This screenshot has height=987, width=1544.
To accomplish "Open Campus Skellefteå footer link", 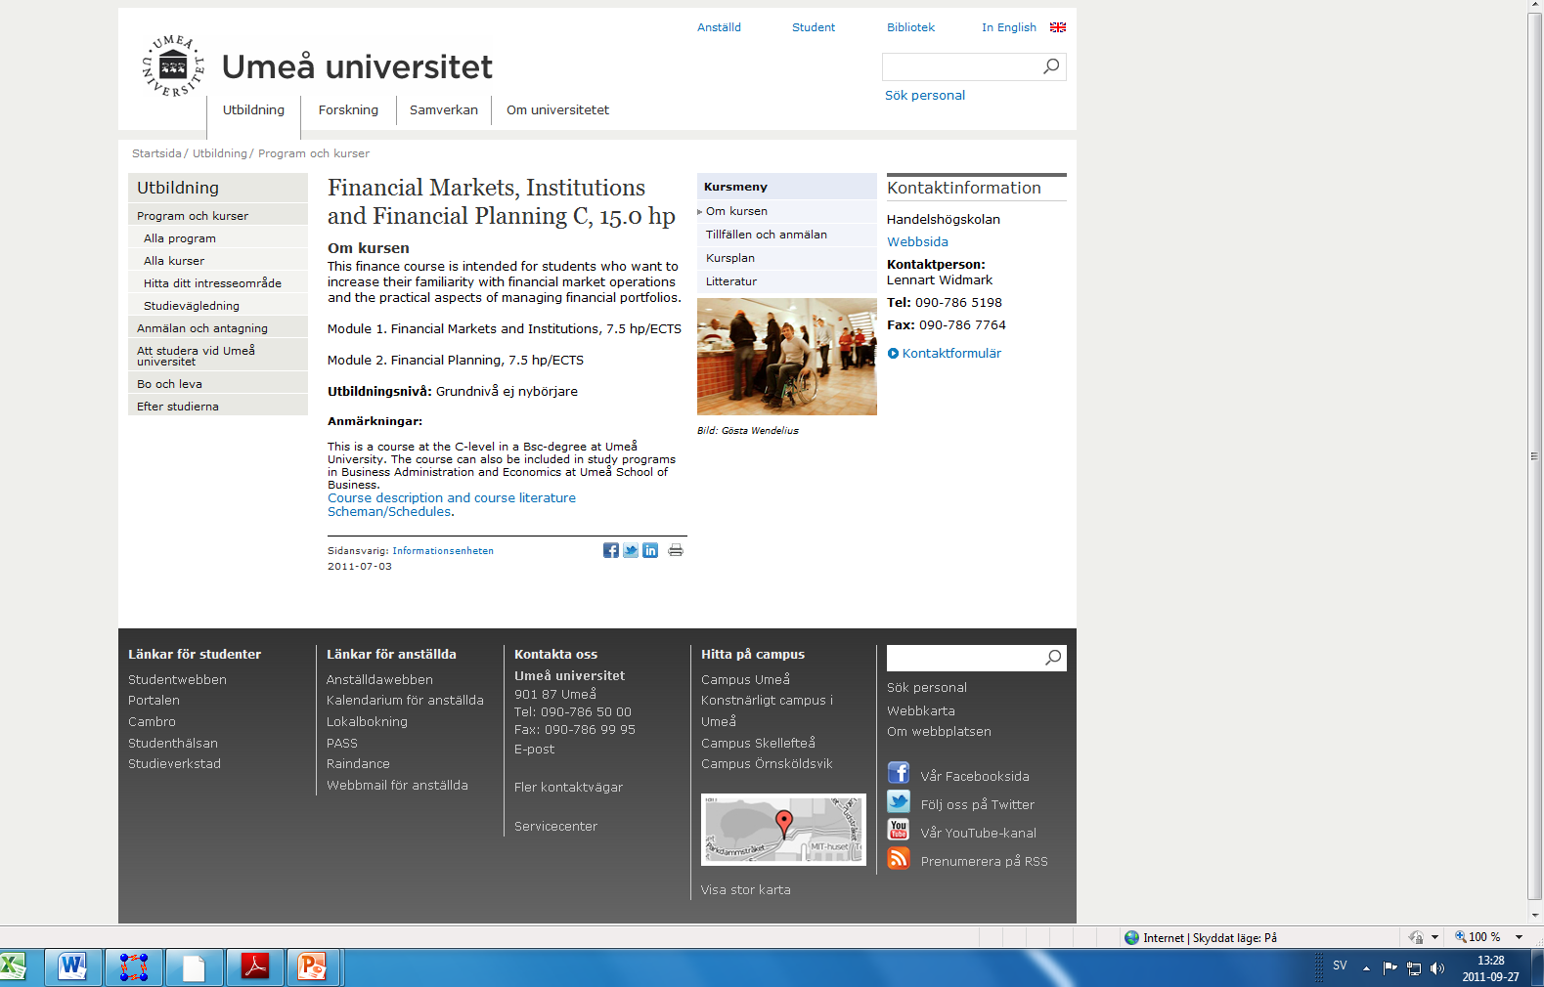I will point(758,744).
